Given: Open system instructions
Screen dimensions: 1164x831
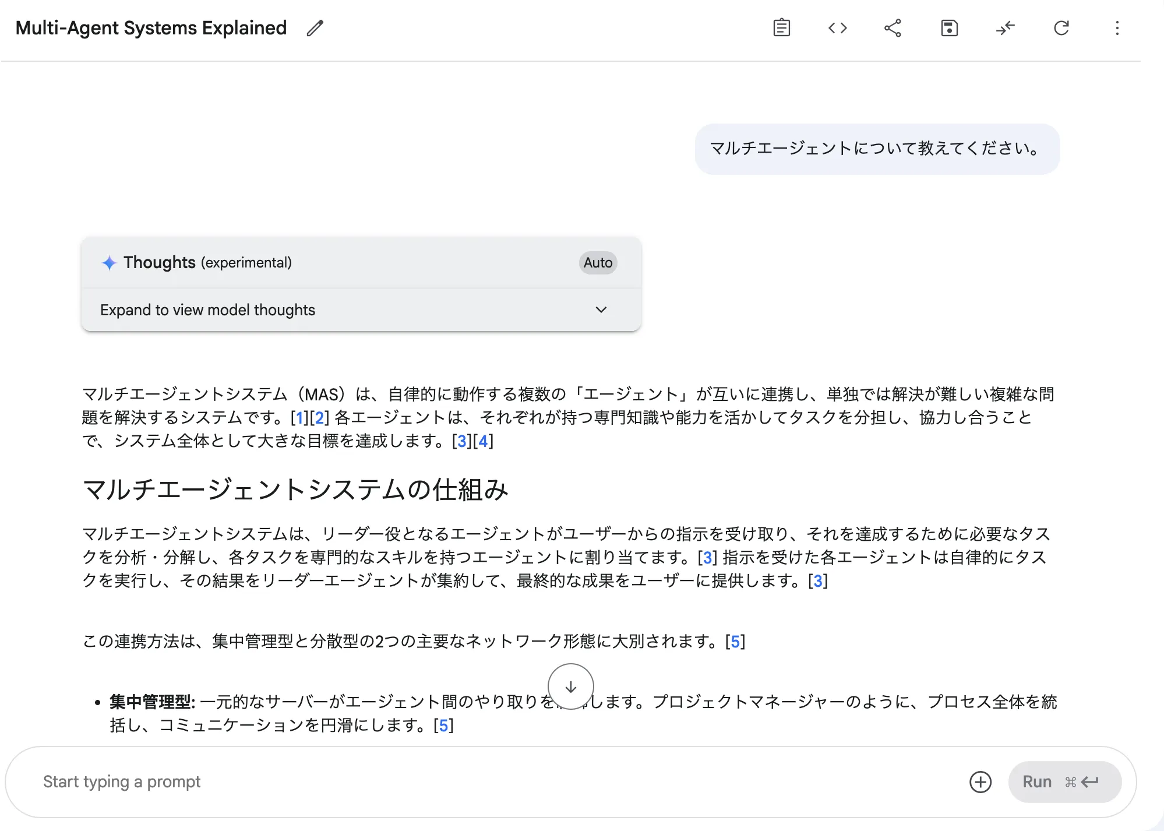Looking at the screenshot, I should tap(782, 28).
